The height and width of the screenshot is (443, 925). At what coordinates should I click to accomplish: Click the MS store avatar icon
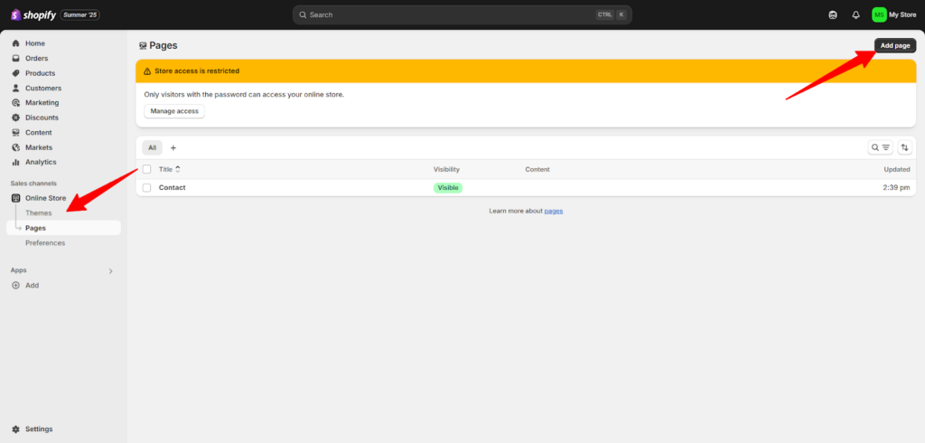879,14
